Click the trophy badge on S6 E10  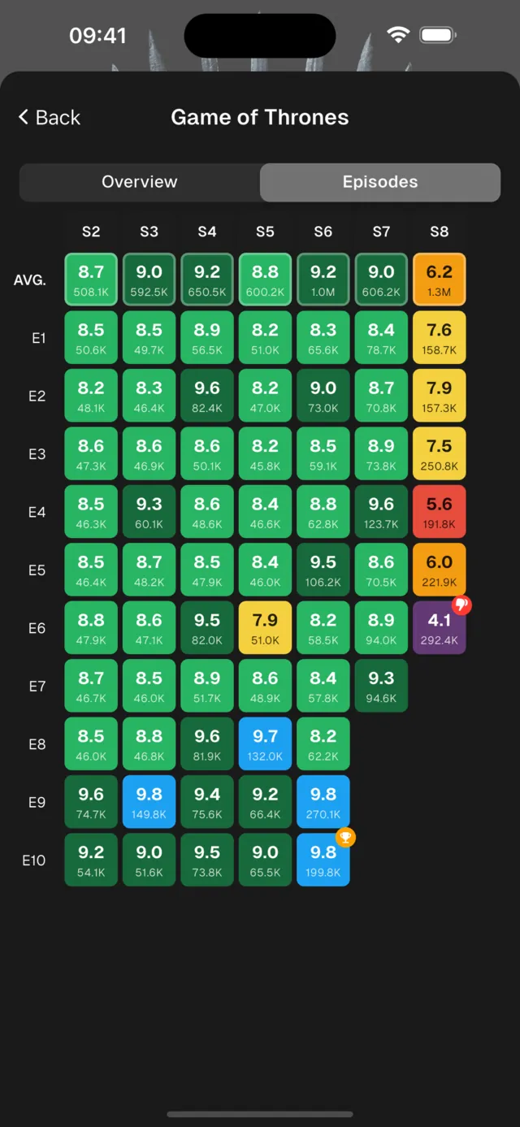pos(345,837)
